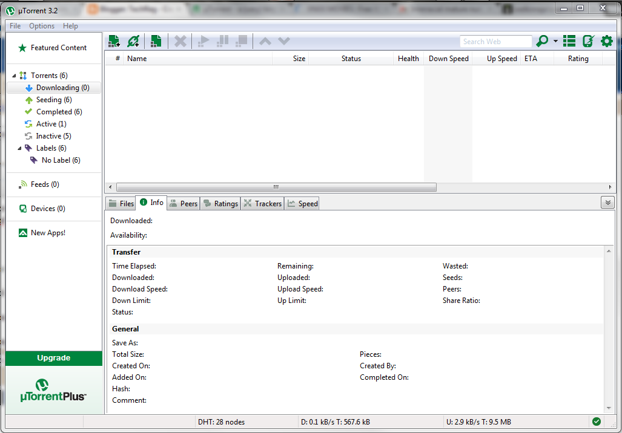Sort by the Size column header
622x433 pixels.
coord(290,58)
